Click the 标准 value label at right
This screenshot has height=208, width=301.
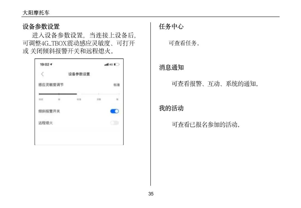tap(116, 85)
